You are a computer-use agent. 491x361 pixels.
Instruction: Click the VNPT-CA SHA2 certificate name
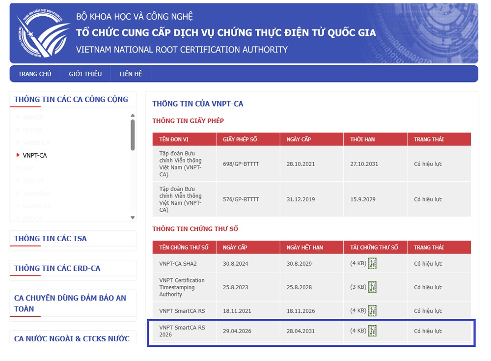pyautogui.click(x=178, y=264)
